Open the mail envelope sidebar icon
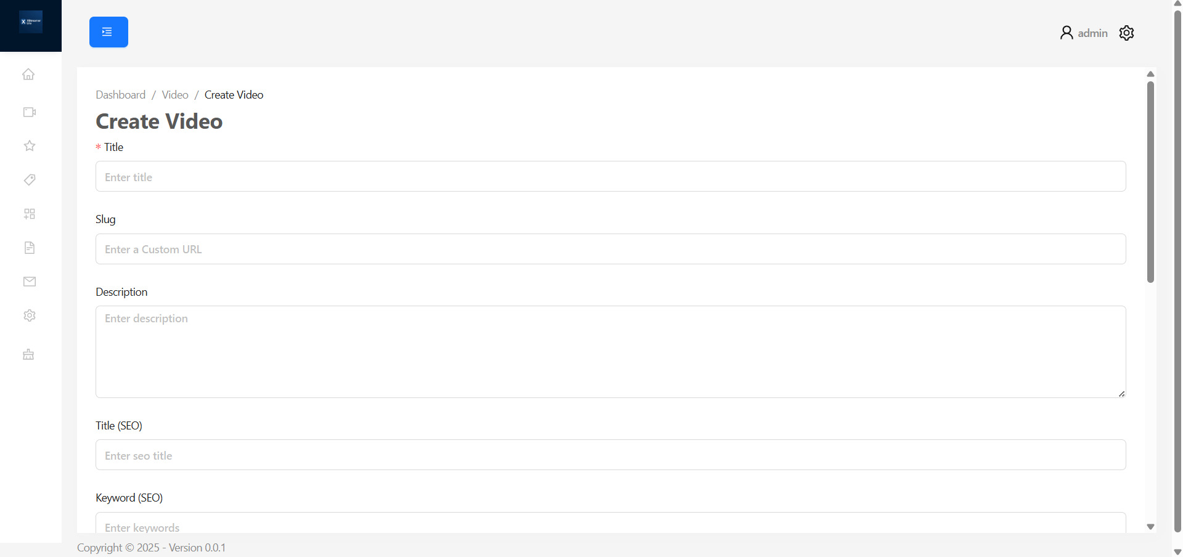Image resolution: width=1183 pixels, height=557 pixels. (x=29, y=282)
